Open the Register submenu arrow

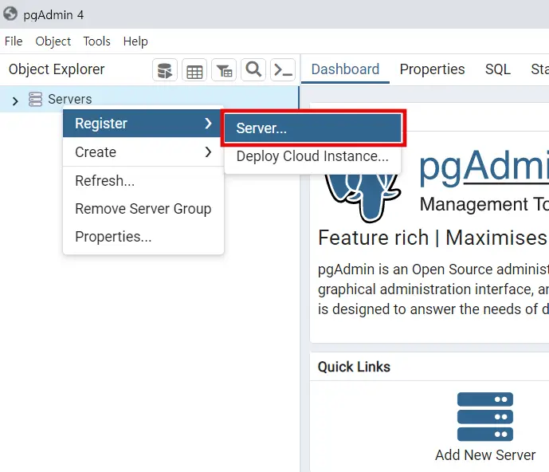(x=208, y=123)
